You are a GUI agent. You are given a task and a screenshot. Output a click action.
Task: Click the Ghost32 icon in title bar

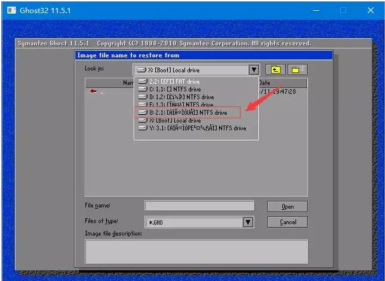click(11, 10)
